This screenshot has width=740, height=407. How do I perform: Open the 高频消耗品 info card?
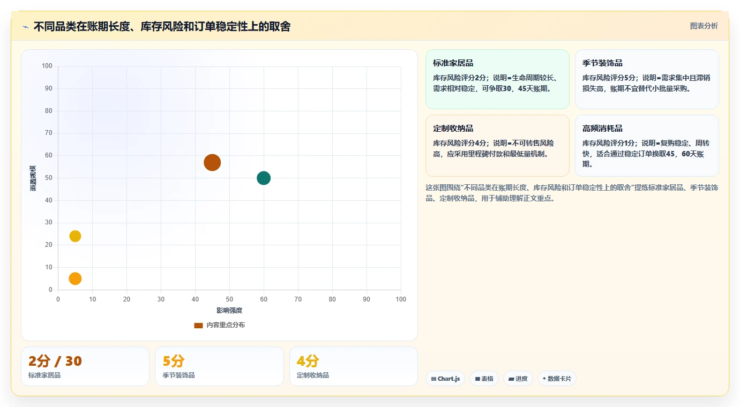(647, 146)
